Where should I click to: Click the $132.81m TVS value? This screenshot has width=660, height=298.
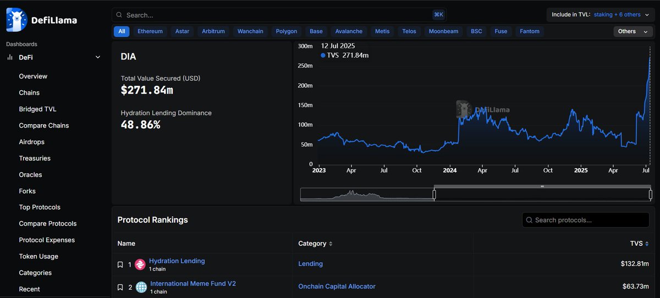coord(635,264)
